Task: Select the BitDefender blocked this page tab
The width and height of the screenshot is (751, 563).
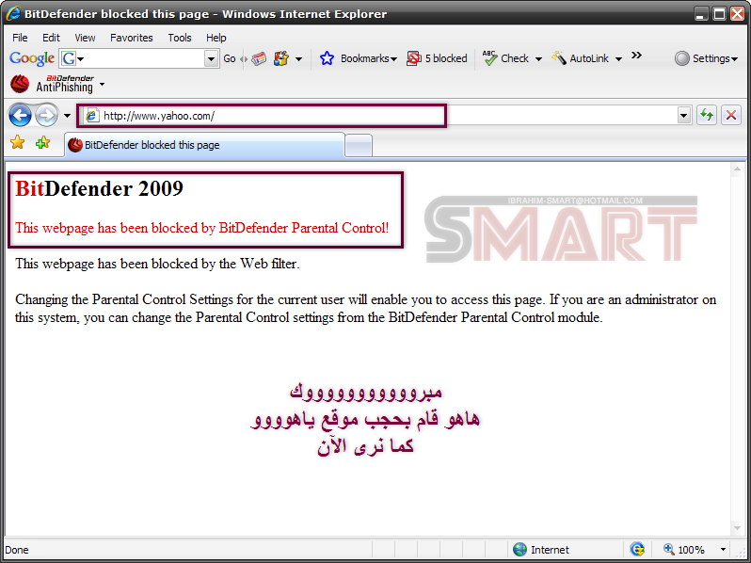Action: coord(204,145)
